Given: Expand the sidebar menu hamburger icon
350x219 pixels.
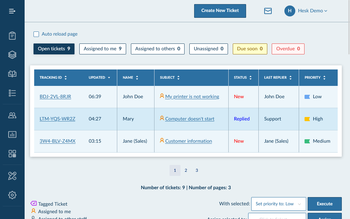Looking at the screenshot, I should point(12,11).
